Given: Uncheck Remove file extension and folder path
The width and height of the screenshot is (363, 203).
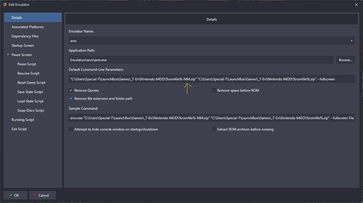Looking at the screenshot, I should tap(71, 99).
